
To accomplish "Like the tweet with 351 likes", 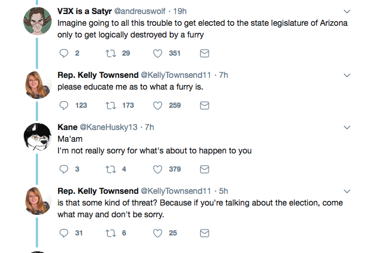I will point(158,54).
